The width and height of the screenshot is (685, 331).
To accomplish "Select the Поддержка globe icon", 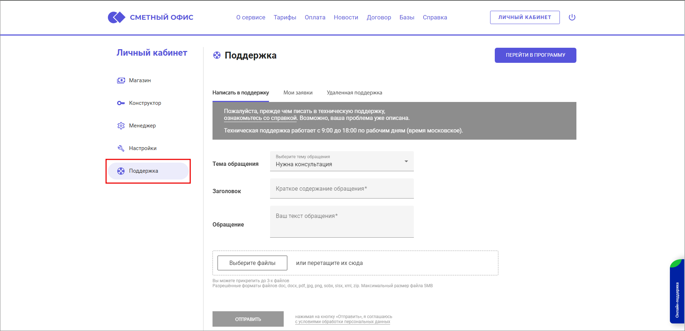I will (x=121, y=171).
